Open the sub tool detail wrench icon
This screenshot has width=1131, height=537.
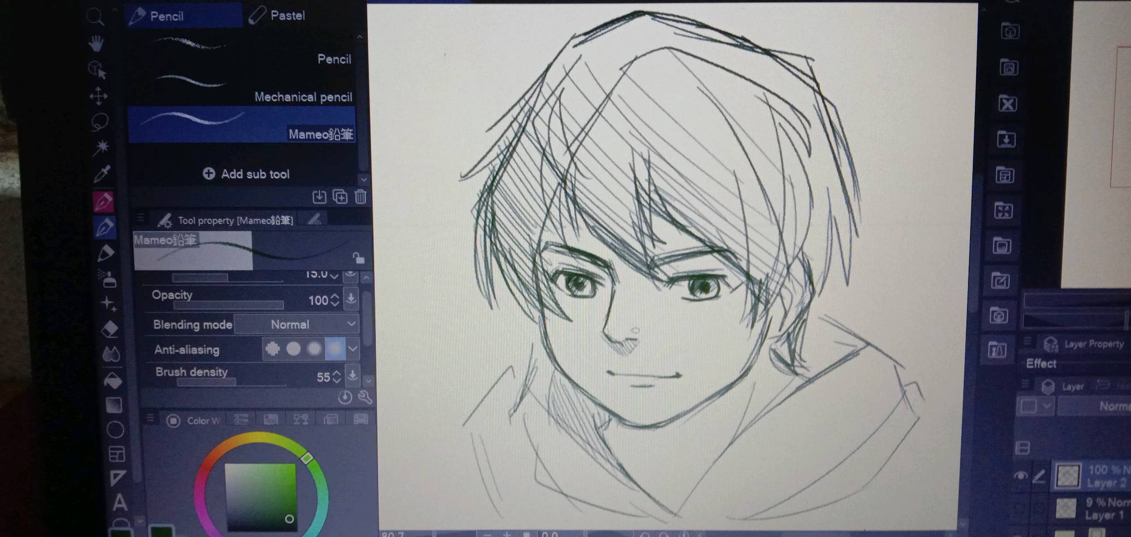pyautogui.click(x=365, y=397)
